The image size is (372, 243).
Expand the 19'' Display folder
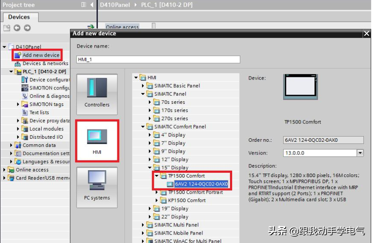click(150, 209)
